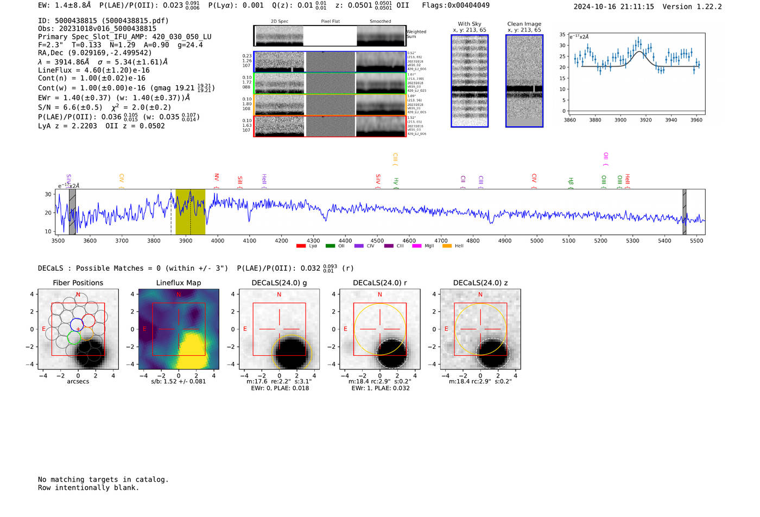Click the green Hβ line label
Image resolution: width=760 pixels, height=517 pixels.
571,183
